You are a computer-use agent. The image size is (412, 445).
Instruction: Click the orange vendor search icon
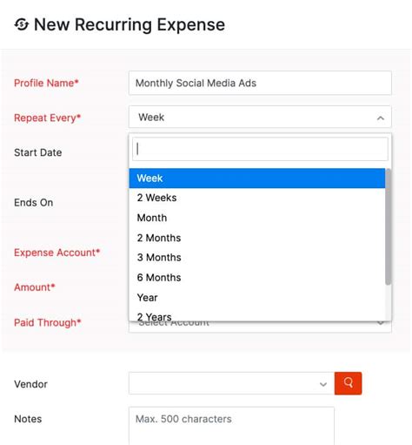pyautogui.click(x=348, y=383)
